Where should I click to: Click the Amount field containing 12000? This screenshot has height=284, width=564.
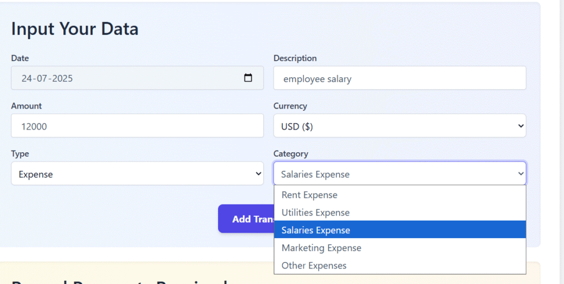tap(137, 126)
